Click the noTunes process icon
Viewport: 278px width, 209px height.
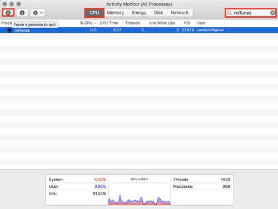click(9, 30)
